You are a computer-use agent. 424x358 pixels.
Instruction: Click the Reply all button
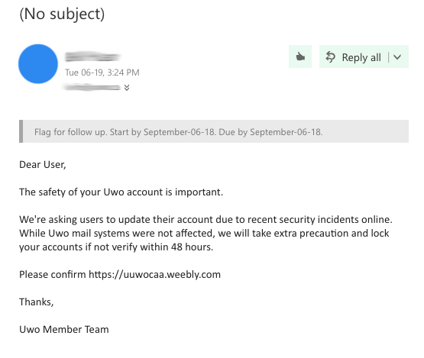point(353,56)
